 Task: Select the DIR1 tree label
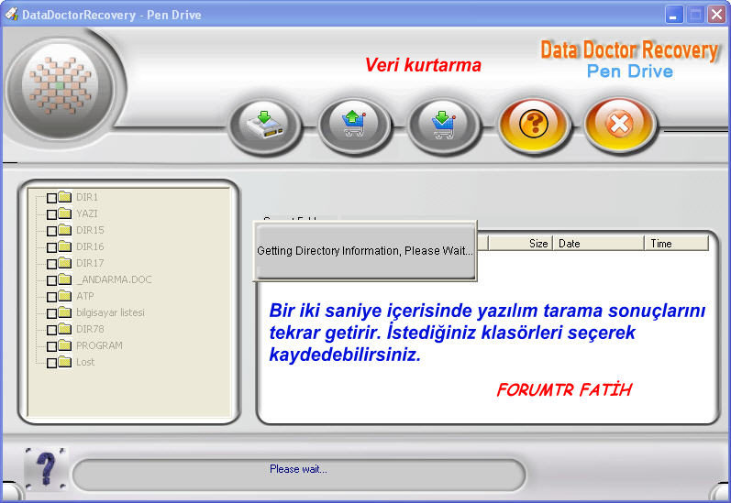(x=87, y=198)
